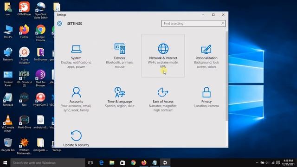Open Chrome from the taskbar

(133, 163)
